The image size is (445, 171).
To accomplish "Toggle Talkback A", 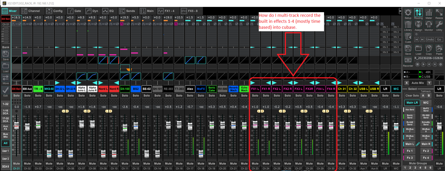I will click(423, 96).
